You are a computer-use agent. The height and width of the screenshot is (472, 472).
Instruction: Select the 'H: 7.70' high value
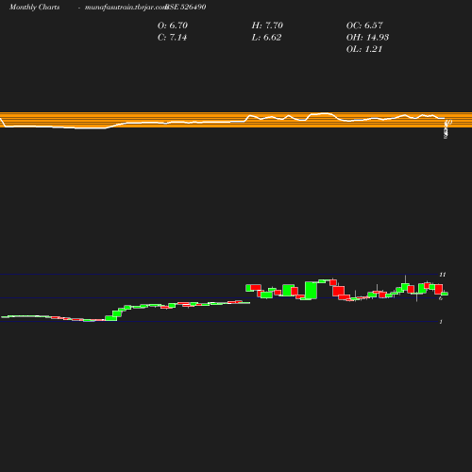point(267,25)
